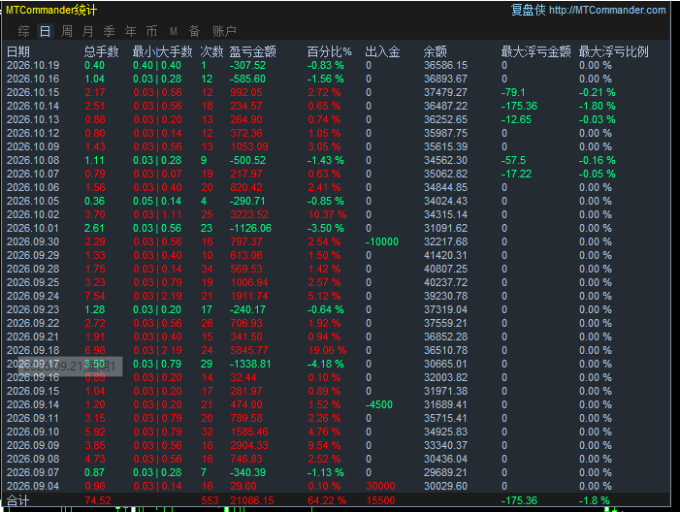Open the 币 currency tab
This screenshot has height=512, width=680.
(151, 31)
